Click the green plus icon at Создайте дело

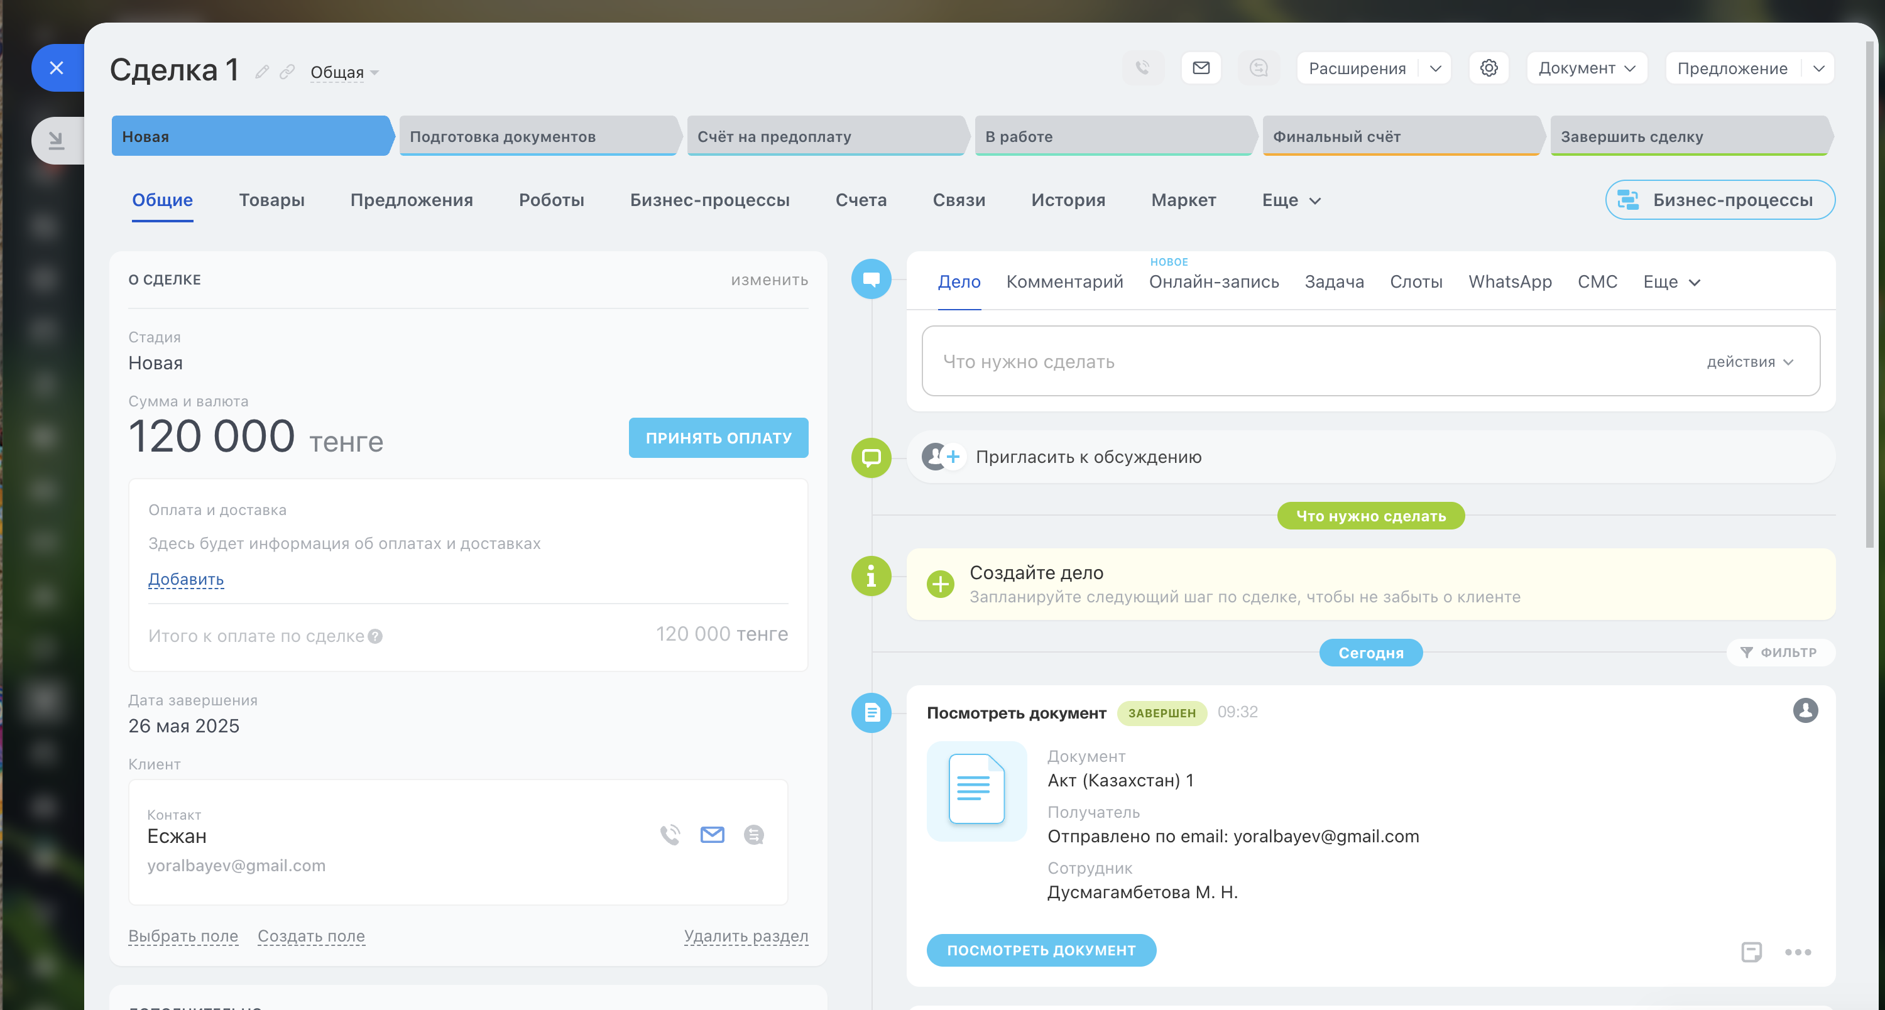coord(941,584)
